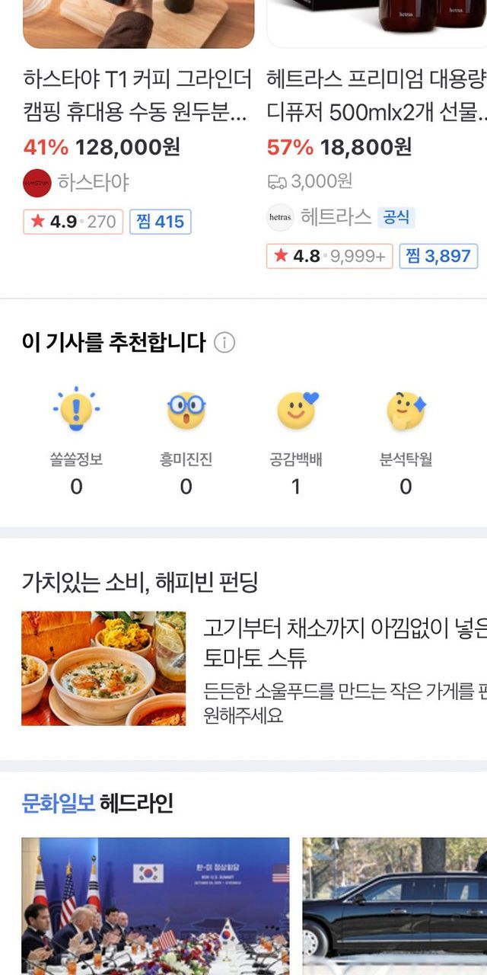Tap the delivery truck shipping fee icon

coord(276,181)
